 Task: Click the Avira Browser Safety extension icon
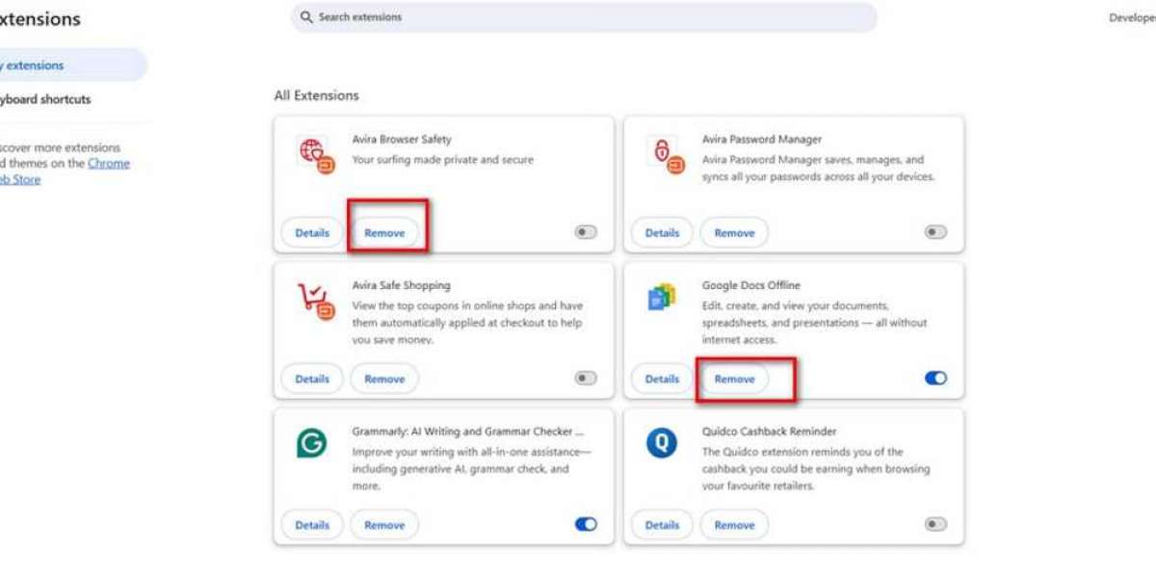point(315,154)
